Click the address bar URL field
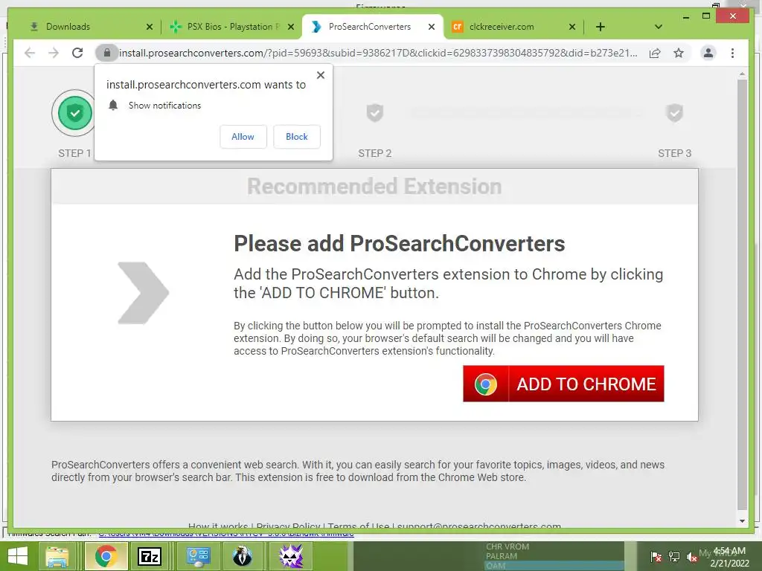The width and height of the screenshot is (762, 571). click(377, 53)
